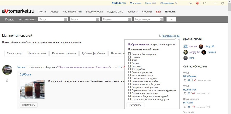
Task: Click comment icon under Hyundai Ix35
Action: (185, 93)
